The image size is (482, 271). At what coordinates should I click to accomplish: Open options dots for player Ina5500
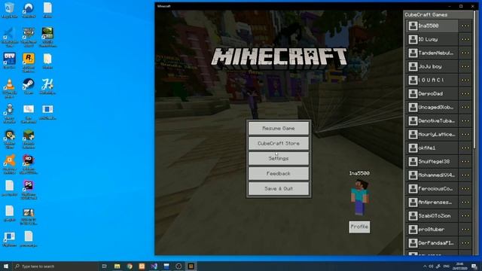point(465,26)
